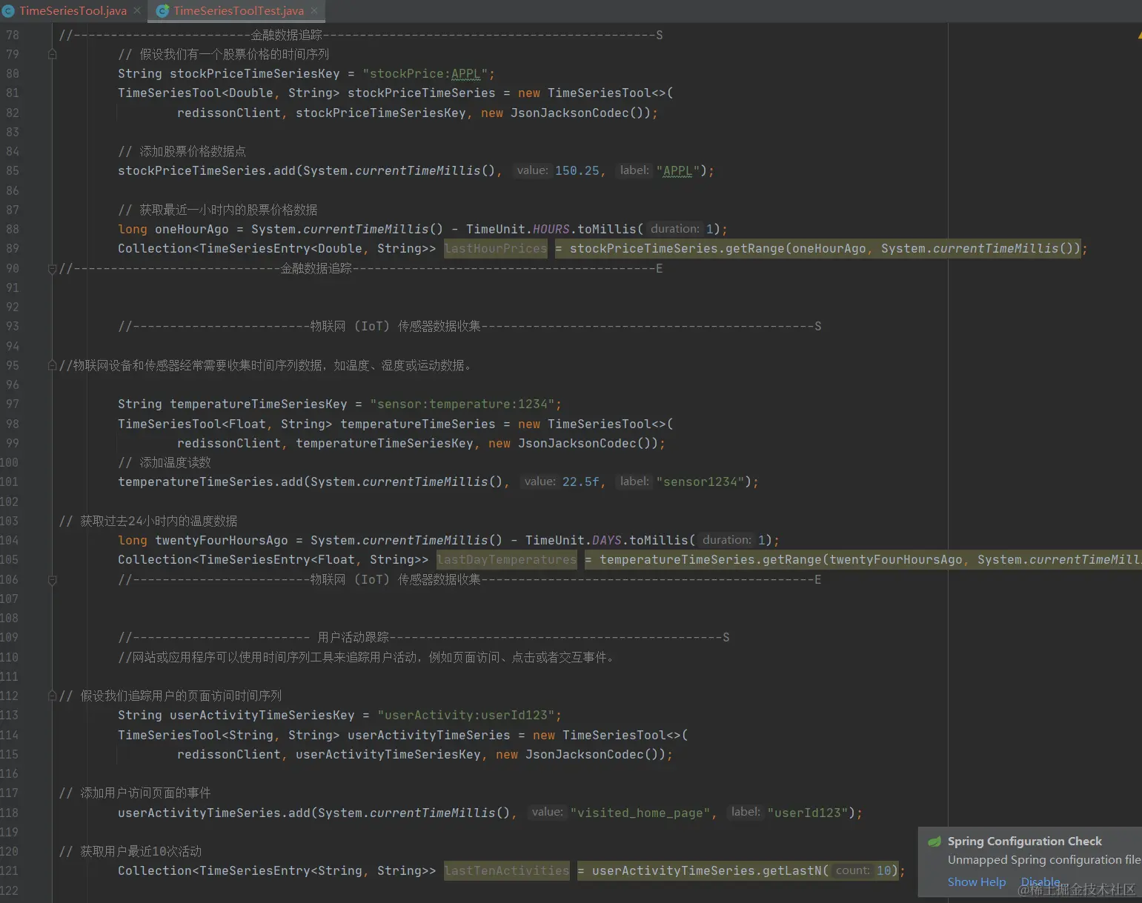
Task: Collapse the fold marker at line 112
Action: click(x=52, y=696)
